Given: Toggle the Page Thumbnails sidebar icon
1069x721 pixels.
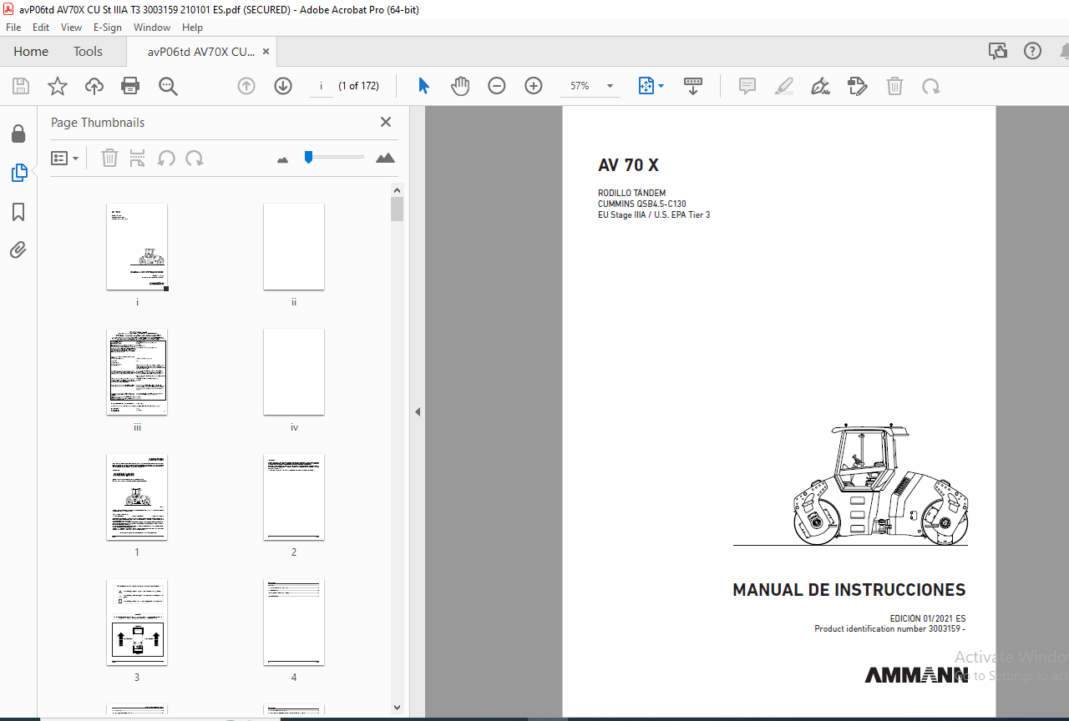Looking at the screenshot, I should click(x=18, y=173).
